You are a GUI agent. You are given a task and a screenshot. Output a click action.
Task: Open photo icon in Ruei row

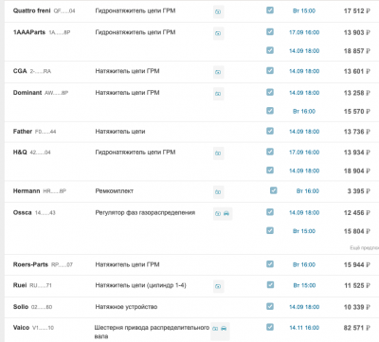(218, 286)
